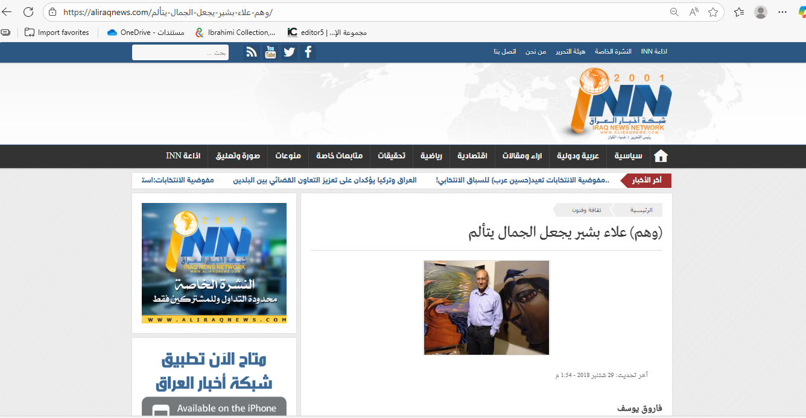Viewport: 806px width, 418px height.
Task: Open the Settings and more three-dots menu
Action: (x=782, y=12)
